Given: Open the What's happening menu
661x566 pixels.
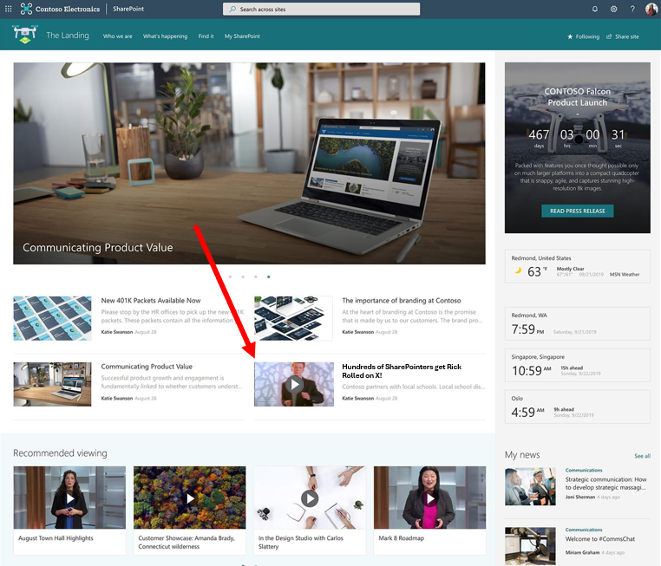Looking at the screenshot, I should click(x=165, y=36).
